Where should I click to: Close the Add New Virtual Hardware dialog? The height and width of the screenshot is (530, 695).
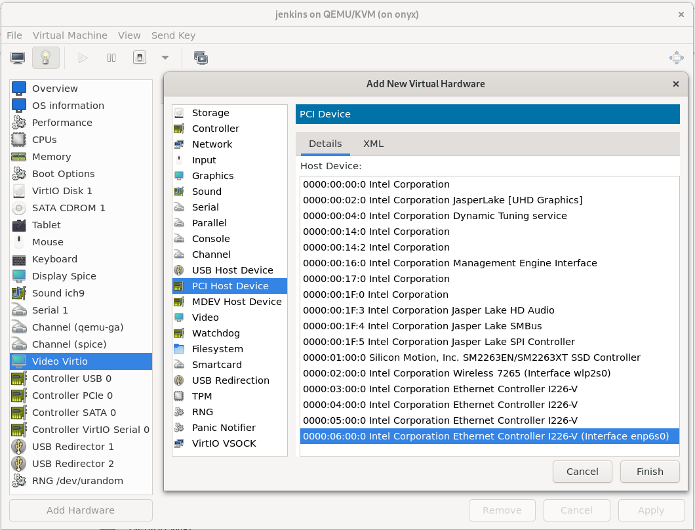tap(675, 84)
